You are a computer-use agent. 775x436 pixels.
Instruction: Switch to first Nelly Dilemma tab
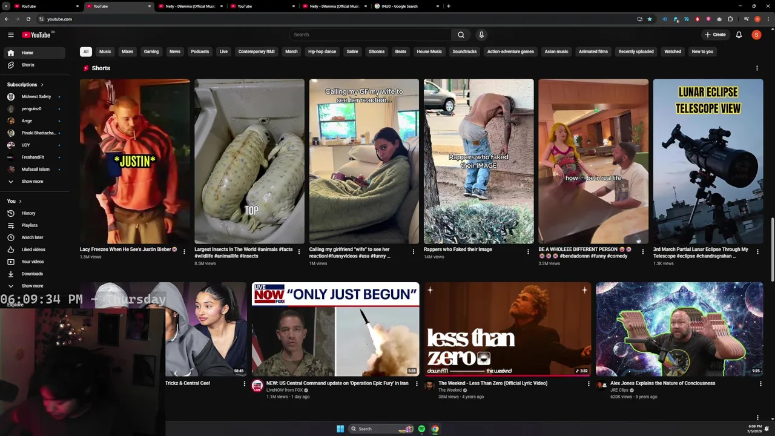[190, 6]
